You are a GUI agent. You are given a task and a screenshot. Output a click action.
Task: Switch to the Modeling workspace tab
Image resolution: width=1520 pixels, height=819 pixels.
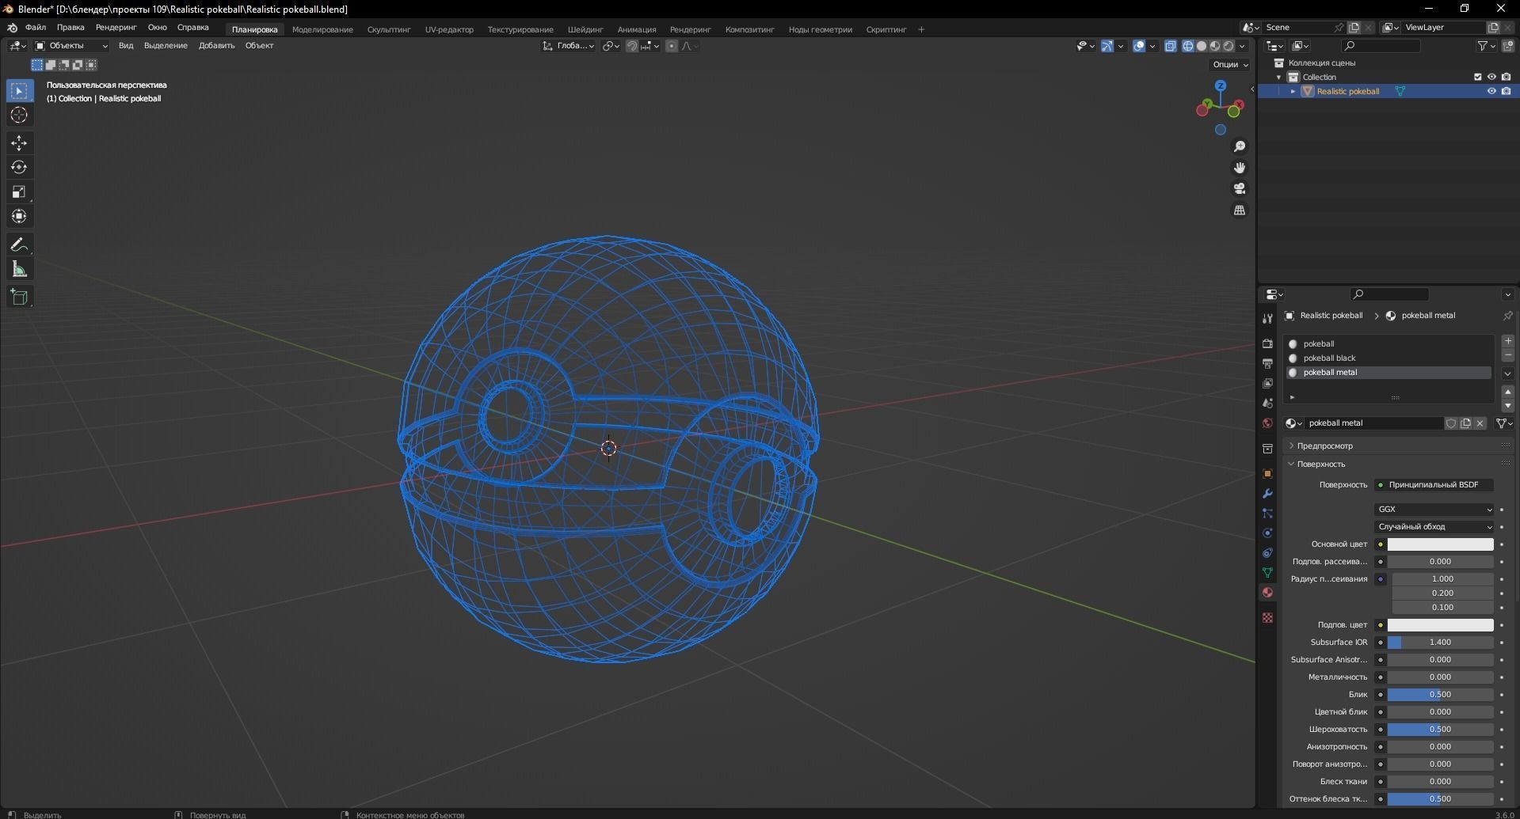coord(322,29)
